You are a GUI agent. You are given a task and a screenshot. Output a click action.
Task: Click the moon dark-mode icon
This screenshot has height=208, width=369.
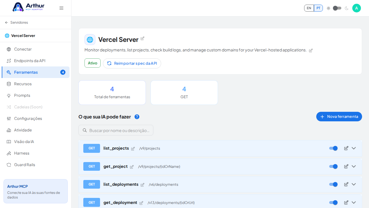347,8
